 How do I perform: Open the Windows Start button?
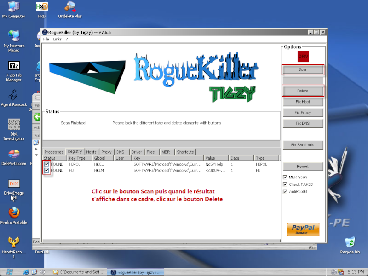point(9,272)
